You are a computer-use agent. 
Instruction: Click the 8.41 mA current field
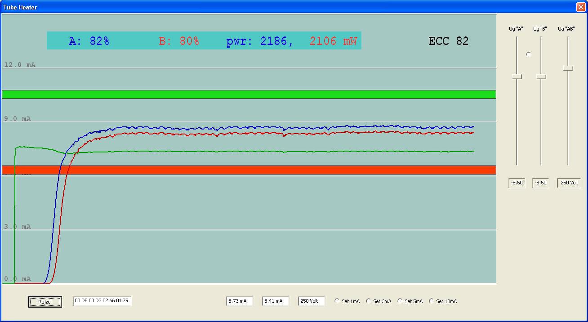pos(276,301)
